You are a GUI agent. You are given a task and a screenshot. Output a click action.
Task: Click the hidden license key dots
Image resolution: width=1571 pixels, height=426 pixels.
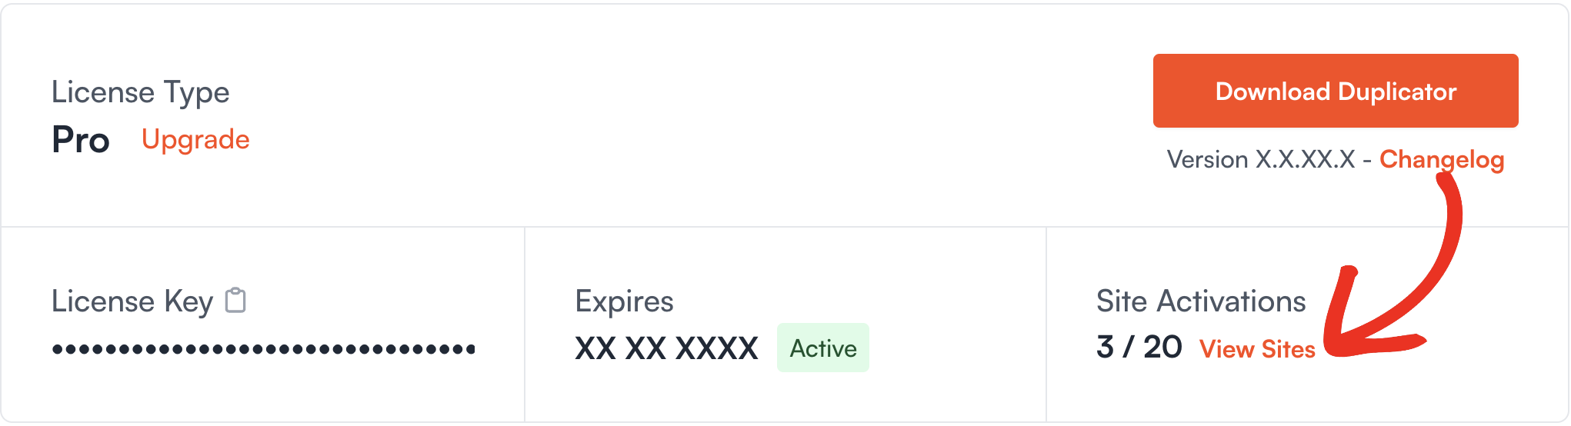(x=264, y=349)
